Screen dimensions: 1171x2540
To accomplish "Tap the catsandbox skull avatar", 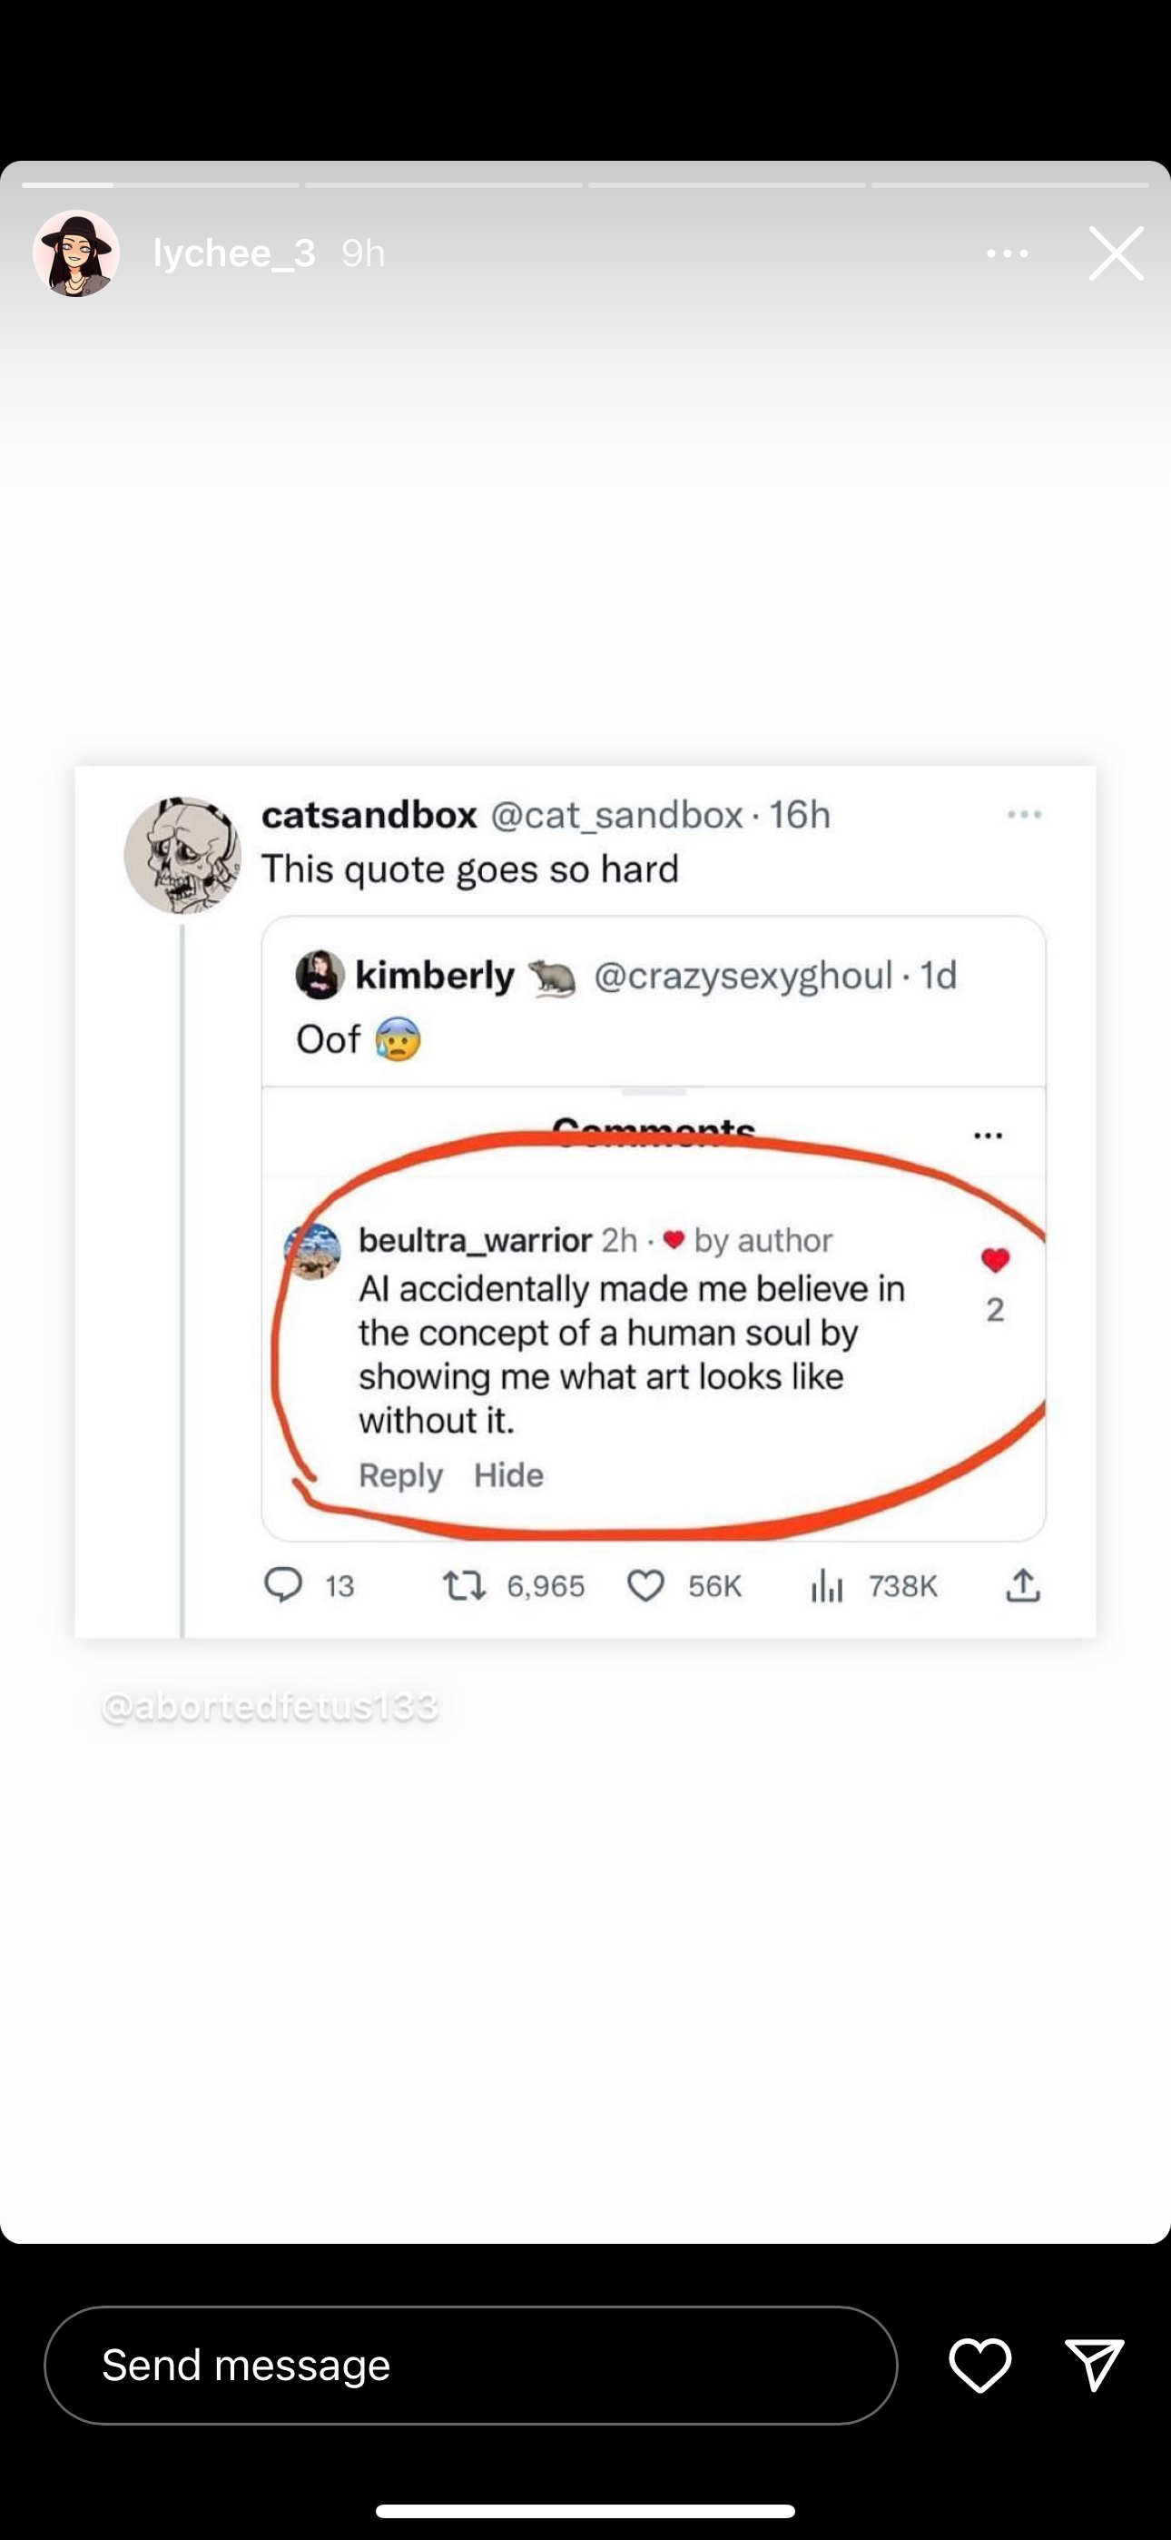I will click(x=182, y=855).
